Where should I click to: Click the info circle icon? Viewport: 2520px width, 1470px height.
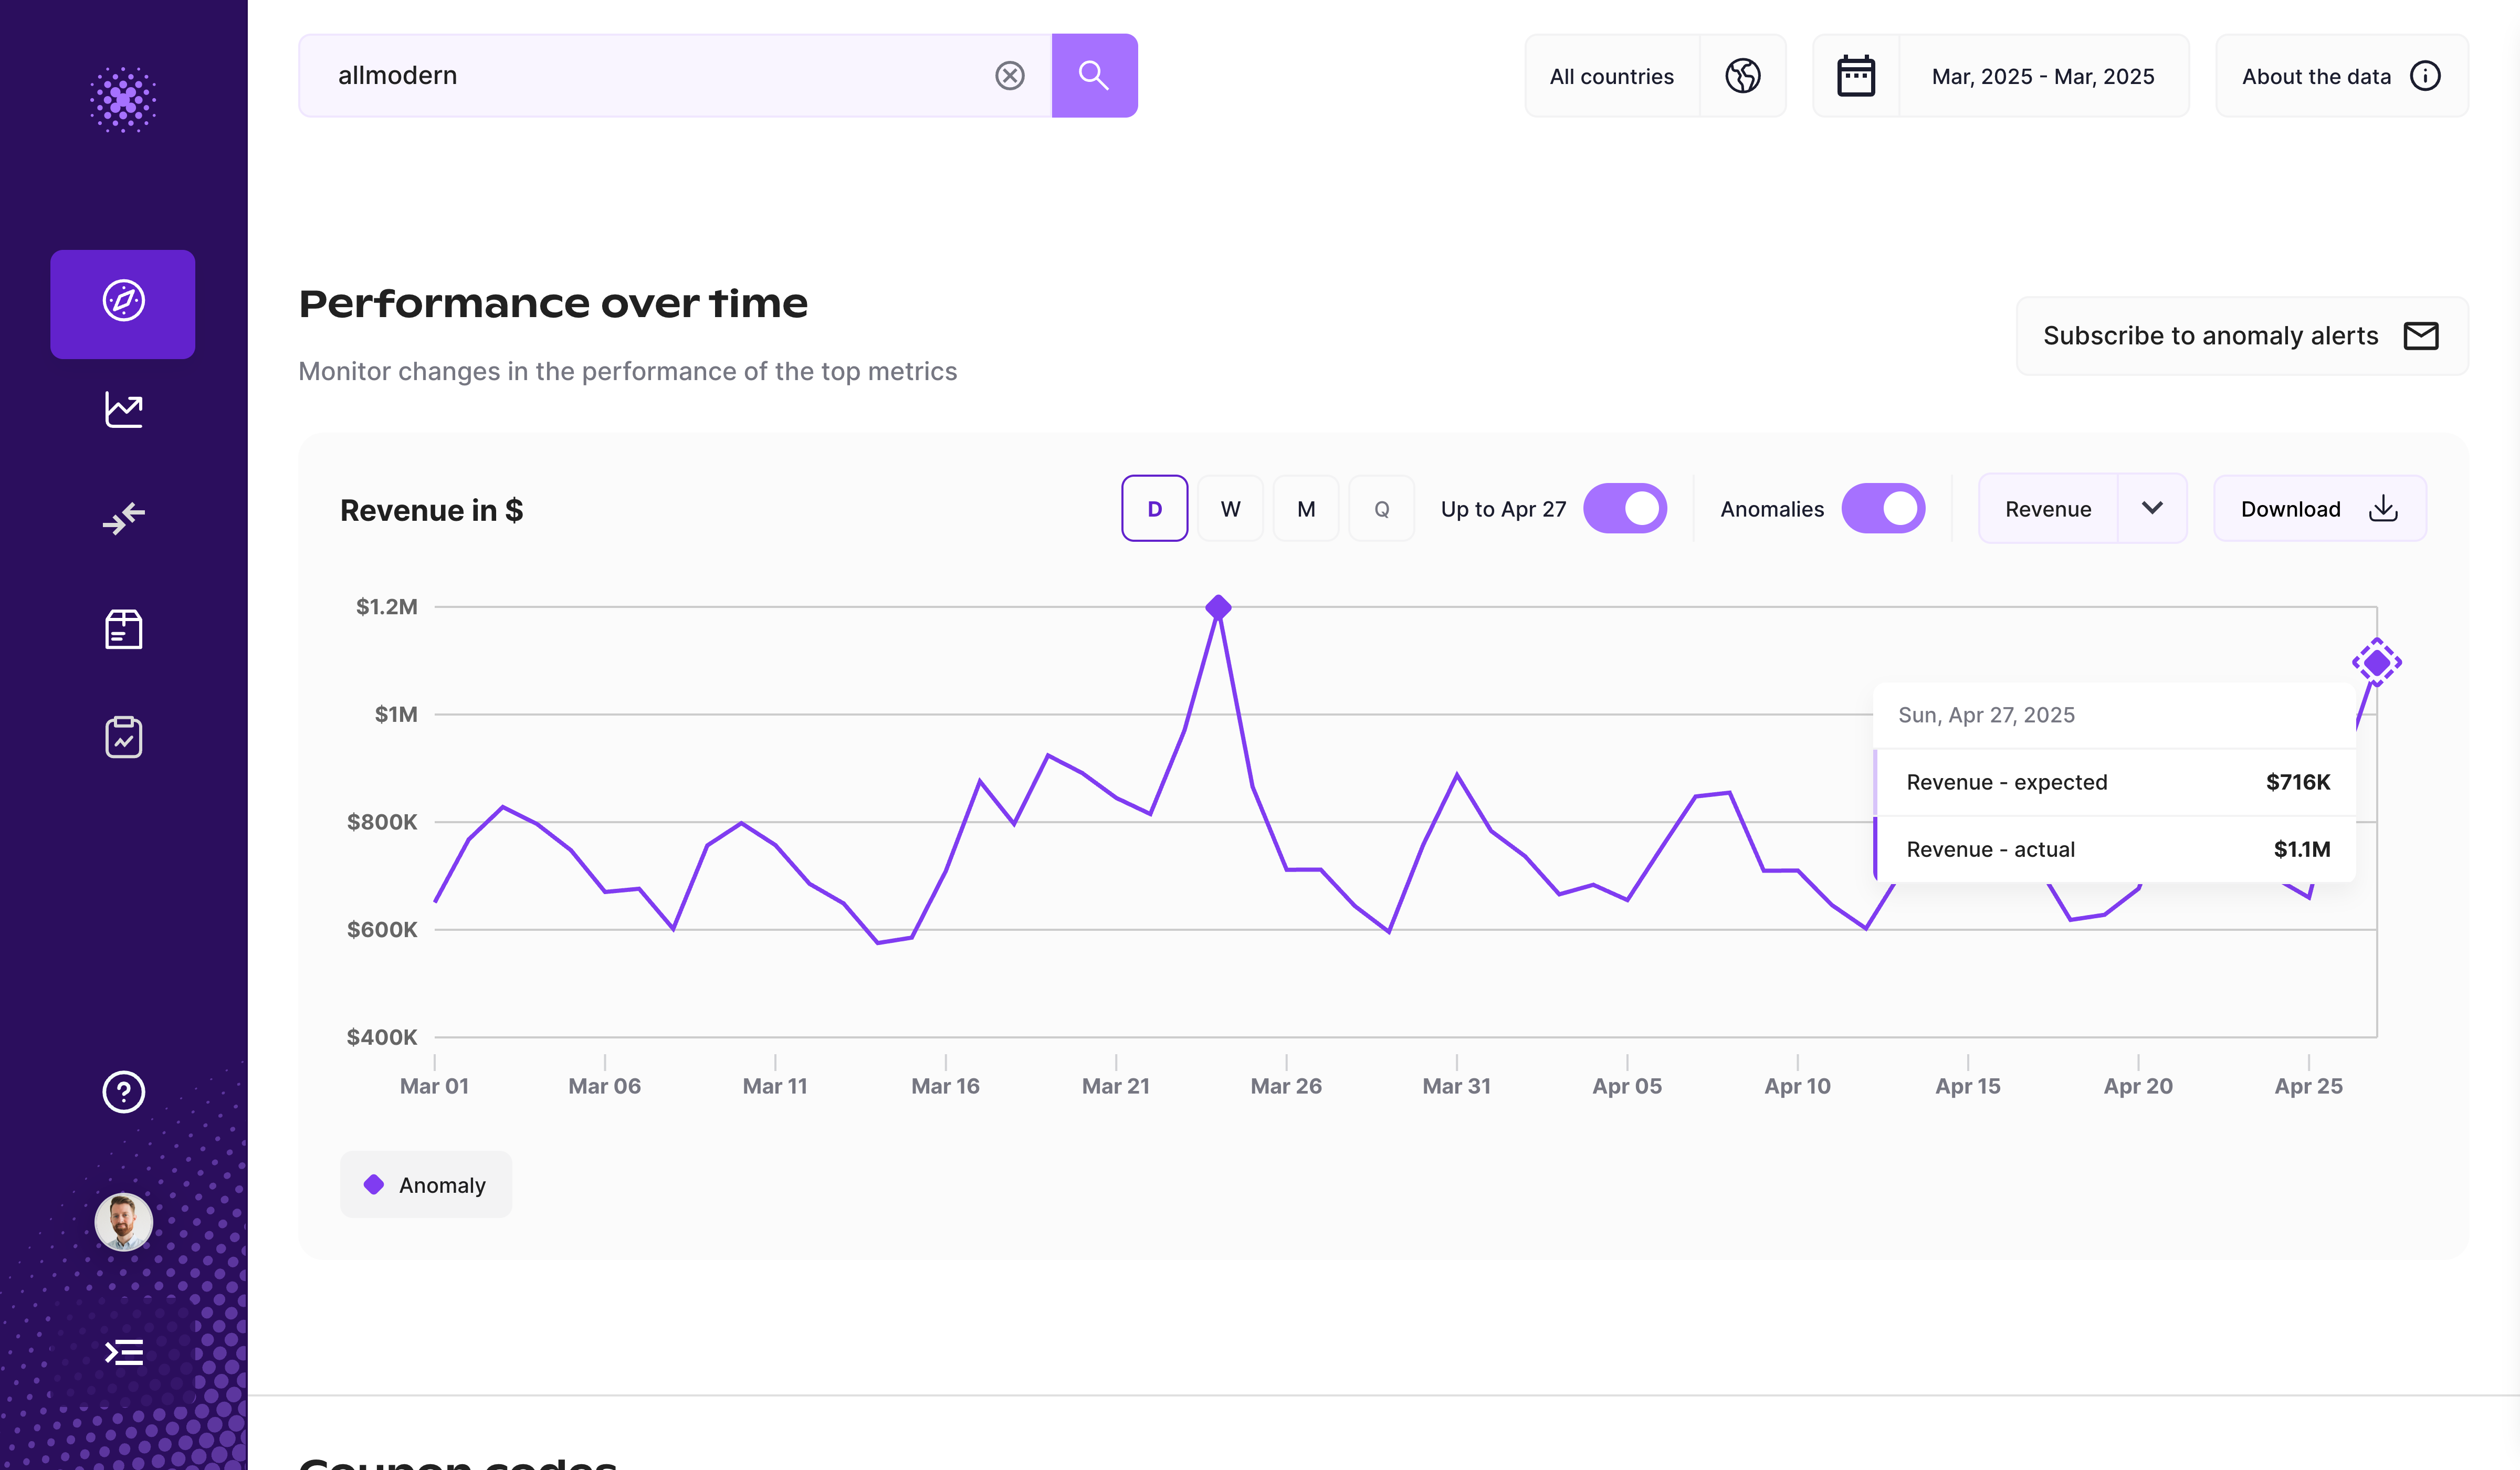(2425, 76)
